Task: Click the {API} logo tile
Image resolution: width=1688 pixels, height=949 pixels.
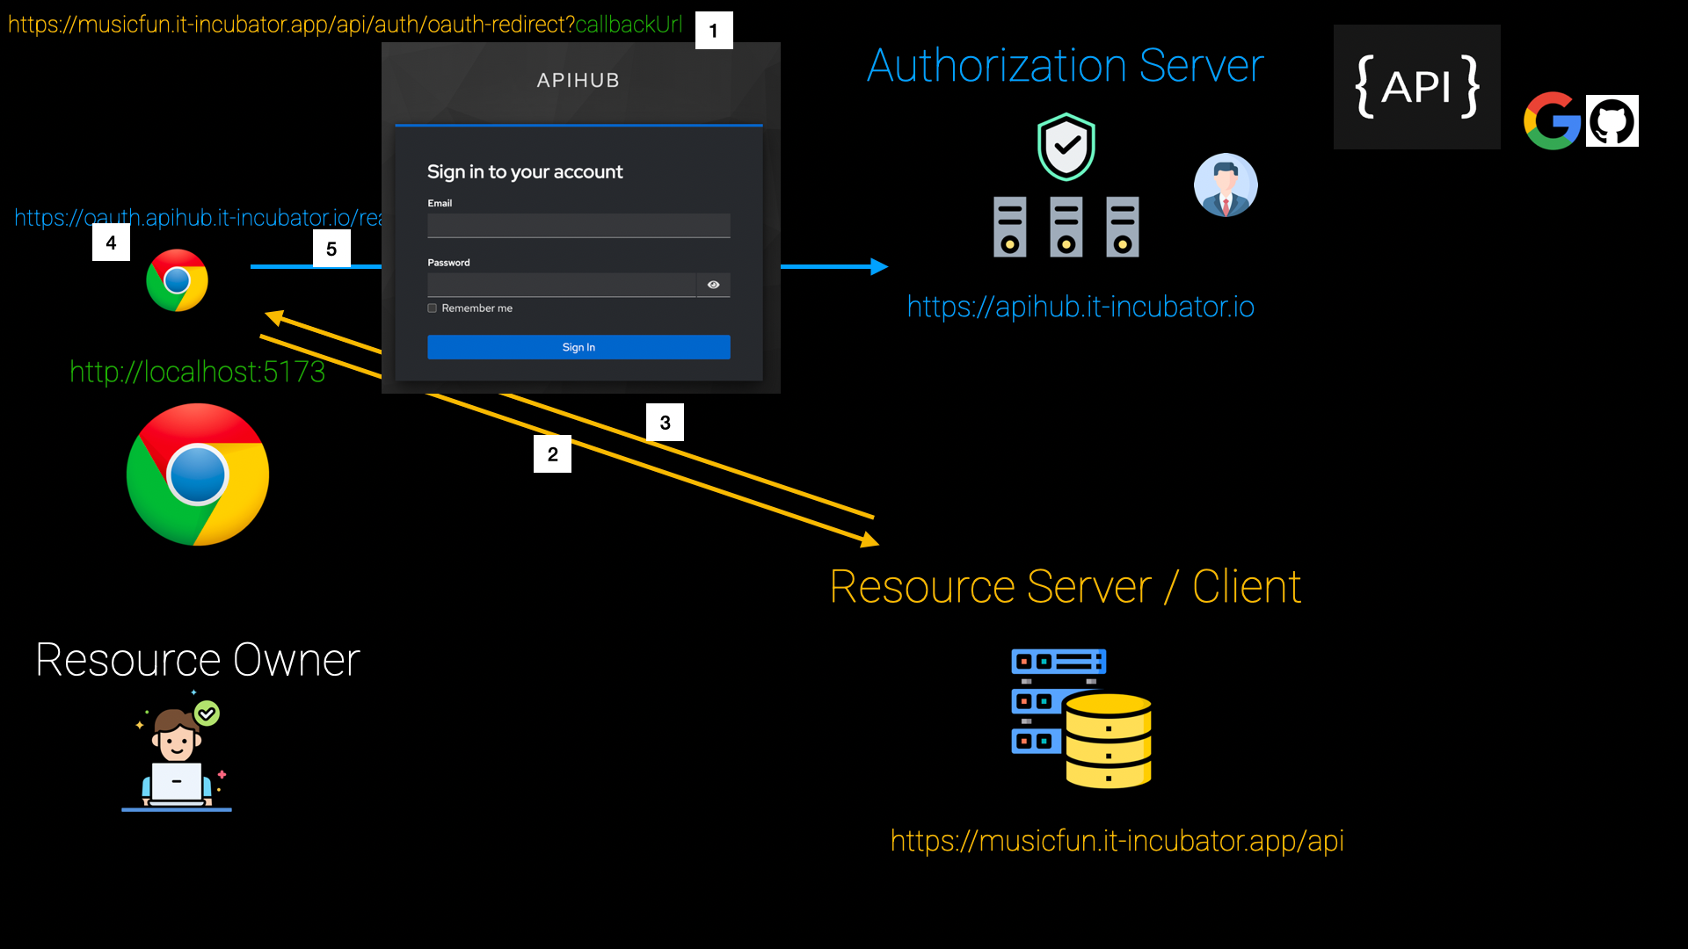Action: pyautogui.click(x=1416, y=87)
